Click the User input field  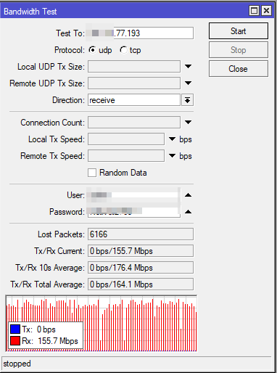(x=134, y=195)
